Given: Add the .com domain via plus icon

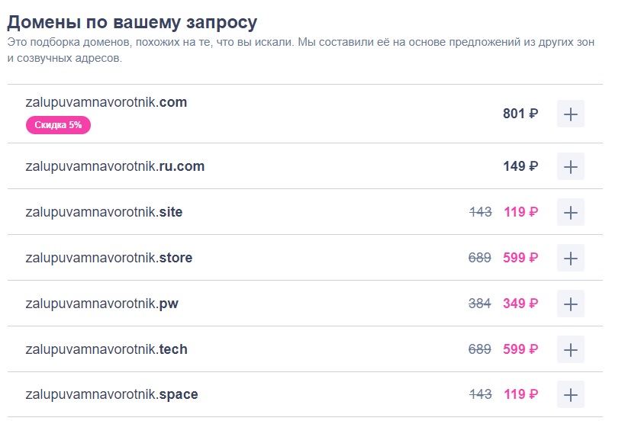Looking at the screenshot, I should click(571, 114).
